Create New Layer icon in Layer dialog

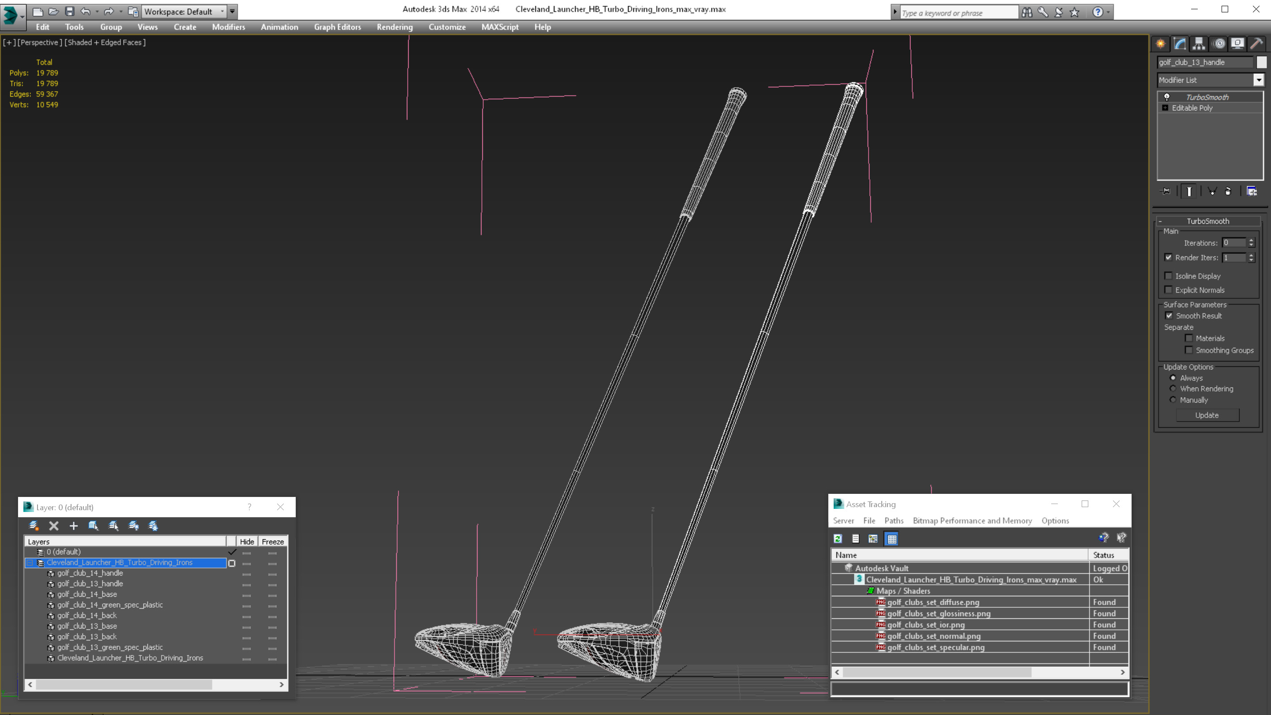point(34,526)
